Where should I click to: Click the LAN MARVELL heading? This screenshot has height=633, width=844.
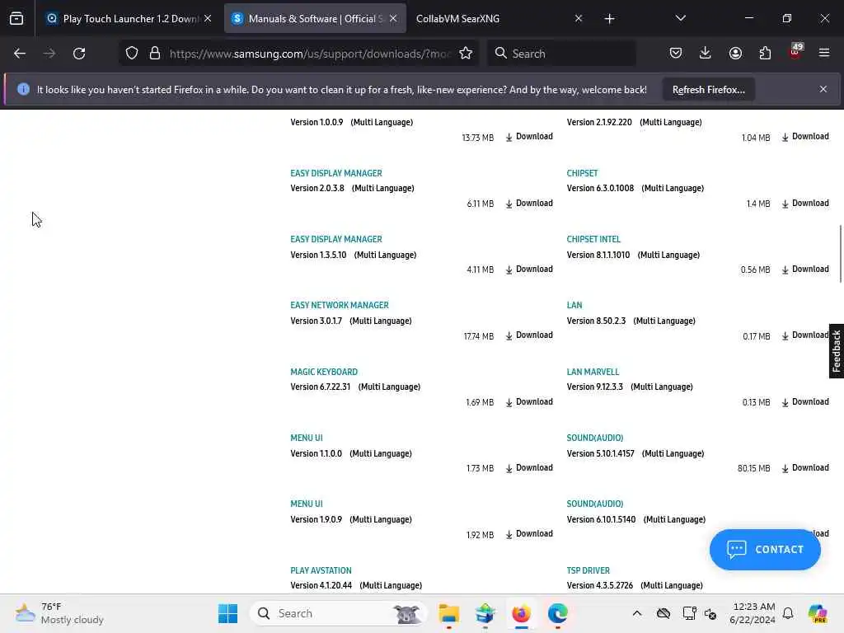click(593, 372)
